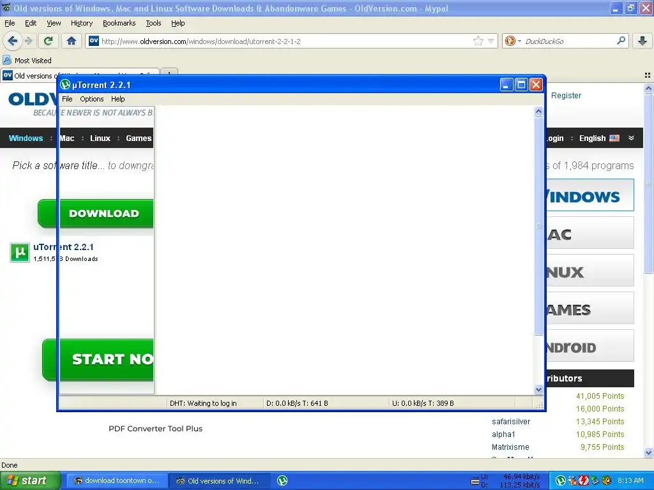Open the browser Tools menu
The height and width of the screenshot is (490, 654).
[x=153, y=23]
